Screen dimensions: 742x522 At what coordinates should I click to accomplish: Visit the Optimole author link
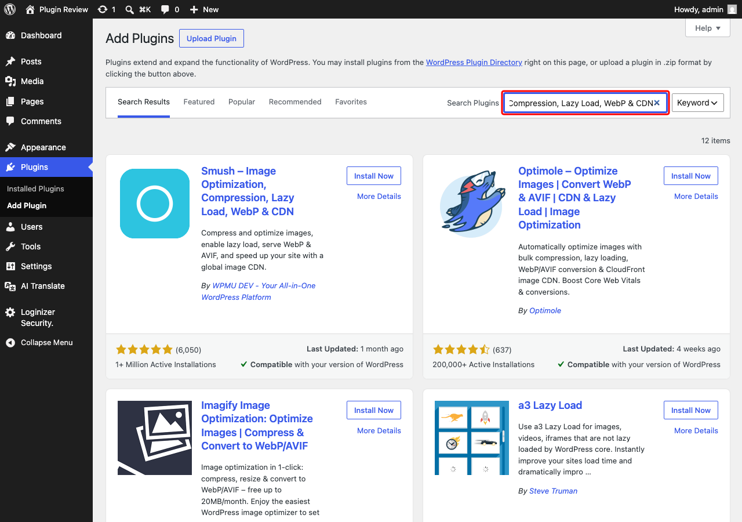[x=545, y=311]
